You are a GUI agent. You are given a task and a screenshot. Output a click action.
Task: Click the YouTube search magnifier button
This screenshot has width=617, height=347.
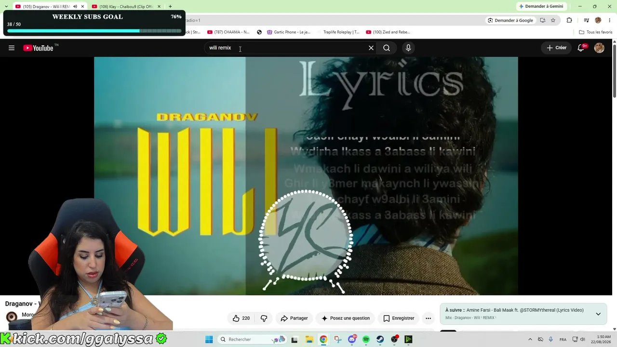[x=387, y=48]
